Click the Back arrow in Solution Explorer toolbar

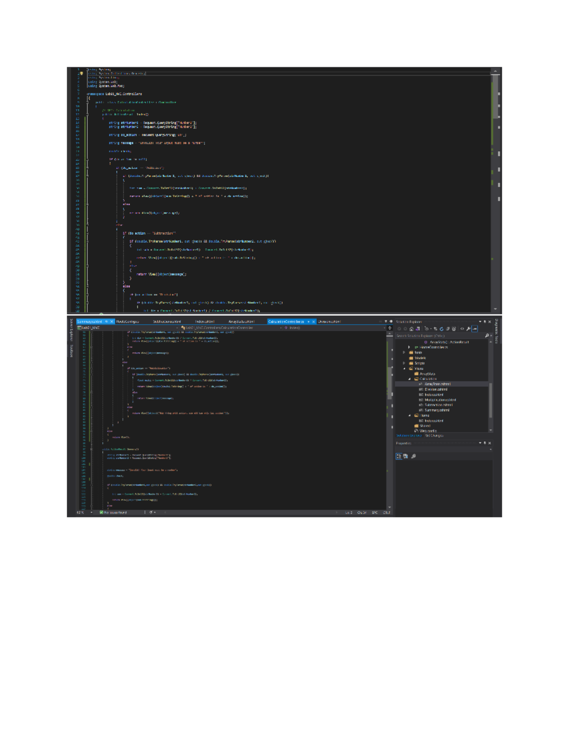399,329
